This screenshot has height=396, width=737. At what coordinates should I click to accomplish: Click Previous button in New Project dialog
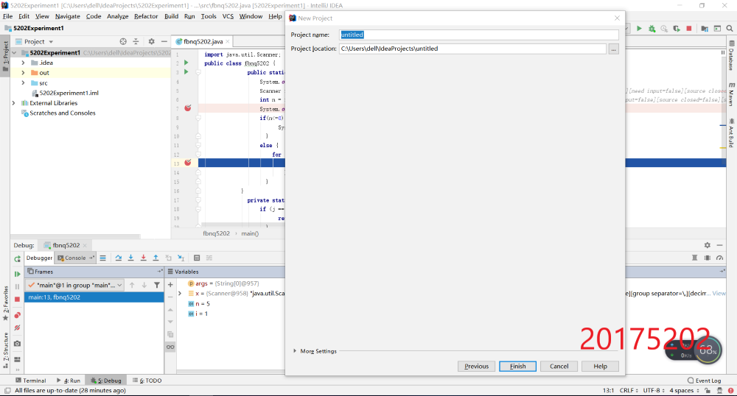coord(476,367)
